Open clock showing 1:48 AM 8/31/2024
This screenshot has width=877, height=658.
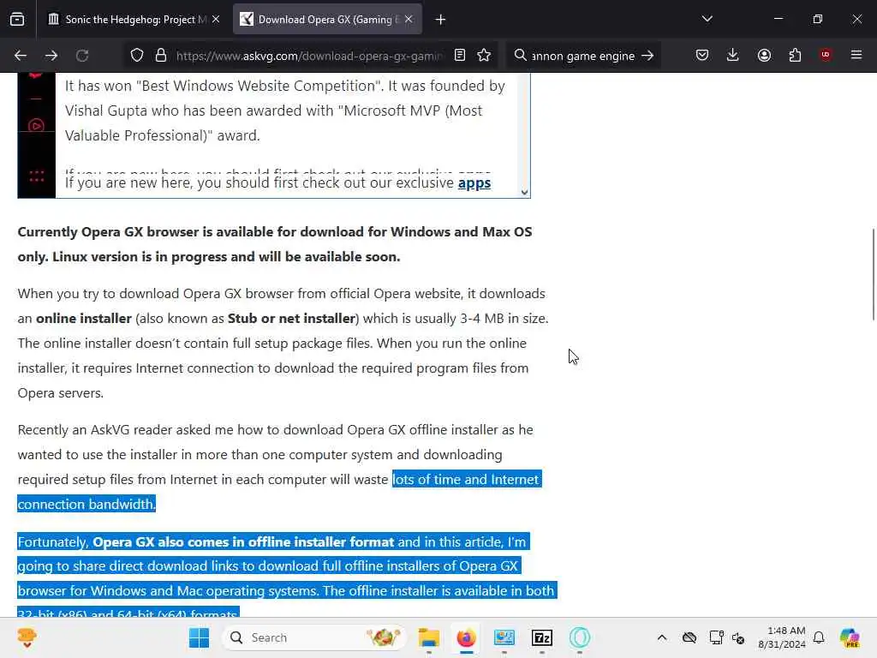click(x=781, y=637)
